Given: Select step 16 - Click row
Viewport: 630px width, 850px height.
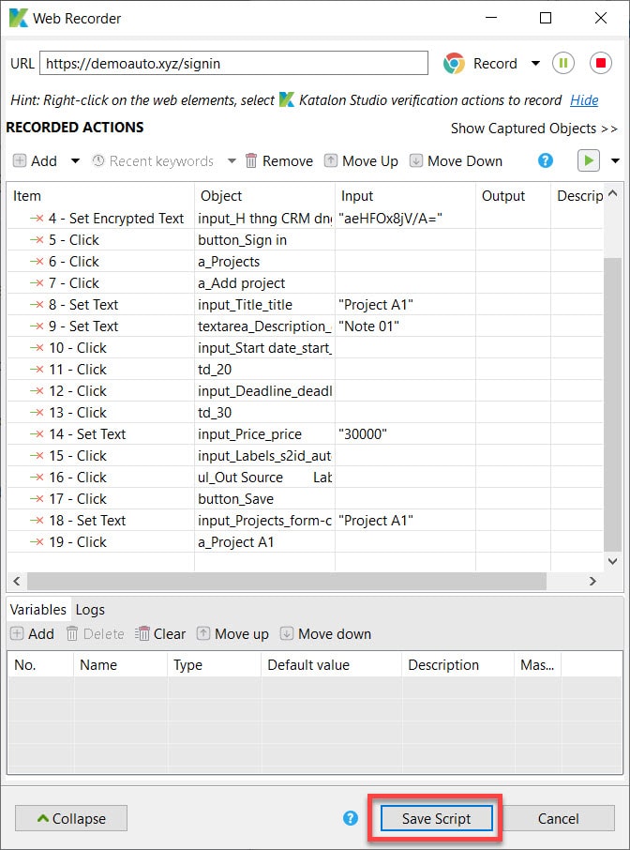Looking at the screenshot, I should [305, 478].
